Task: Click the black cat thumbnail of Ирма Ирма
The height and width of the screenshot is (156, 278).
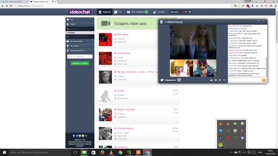Action: click(x=105, y=40)
